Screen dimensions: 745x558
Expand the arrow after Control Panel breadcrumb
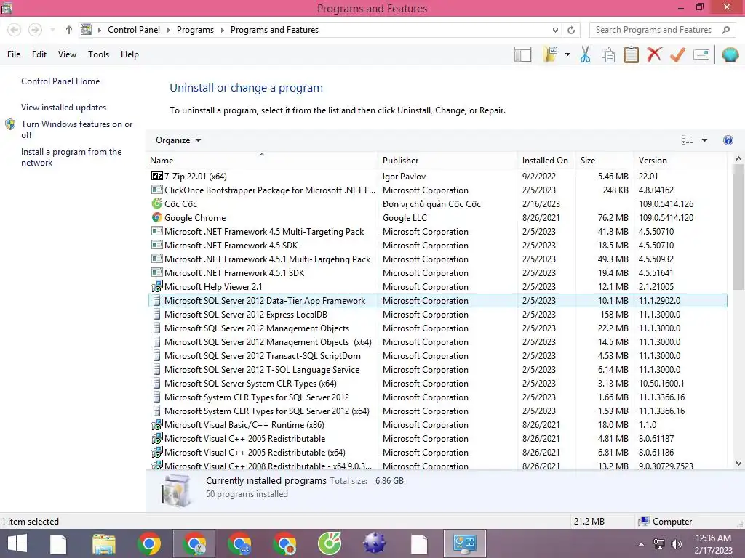[168, 30]
